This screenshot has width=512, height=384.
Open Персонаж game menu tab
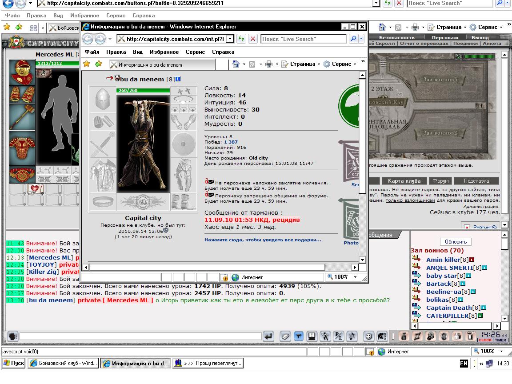click(x=445, y=37)
